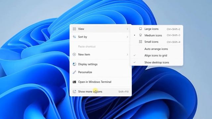
Task: Toggle Align icons to grid
Action: (157, 56)
